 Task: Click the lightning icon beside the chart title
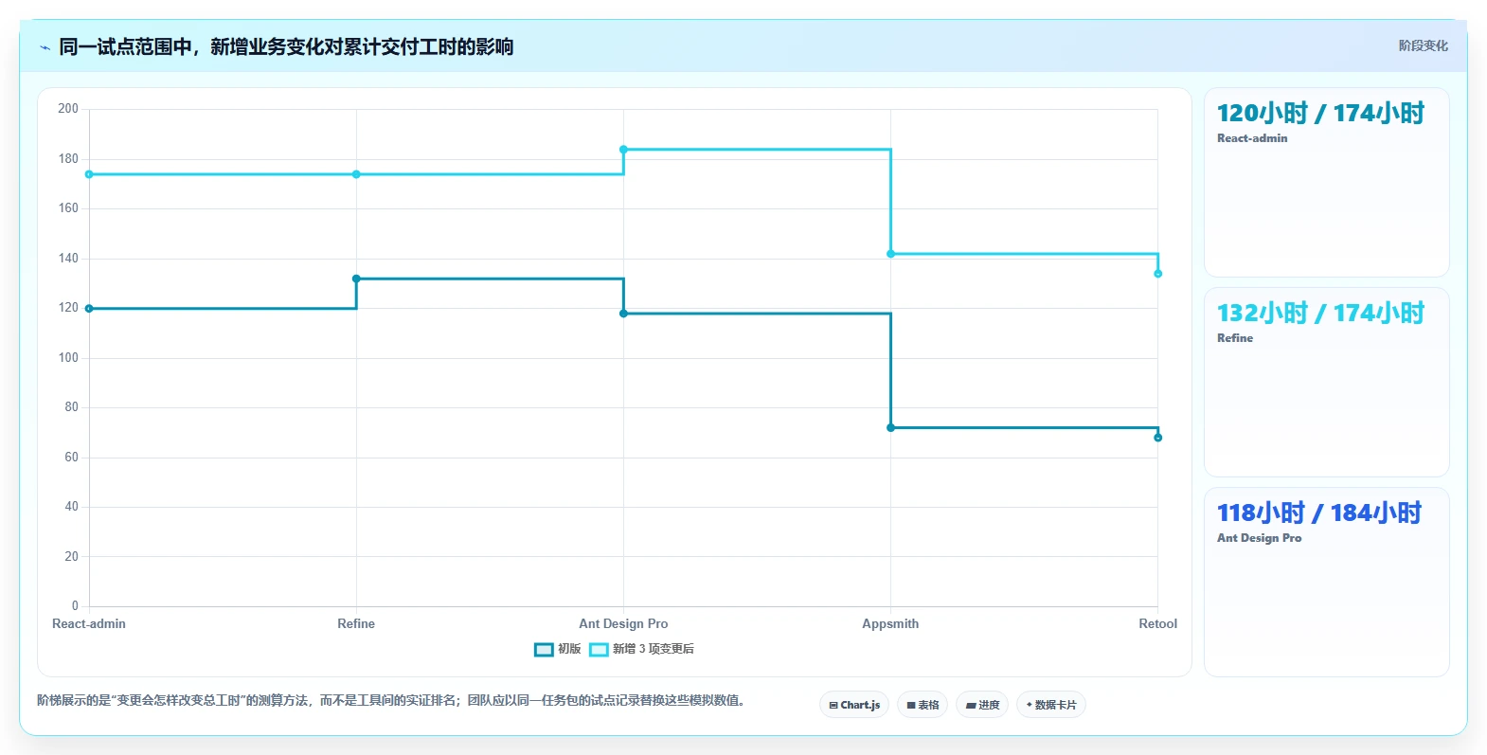[45, 47]
